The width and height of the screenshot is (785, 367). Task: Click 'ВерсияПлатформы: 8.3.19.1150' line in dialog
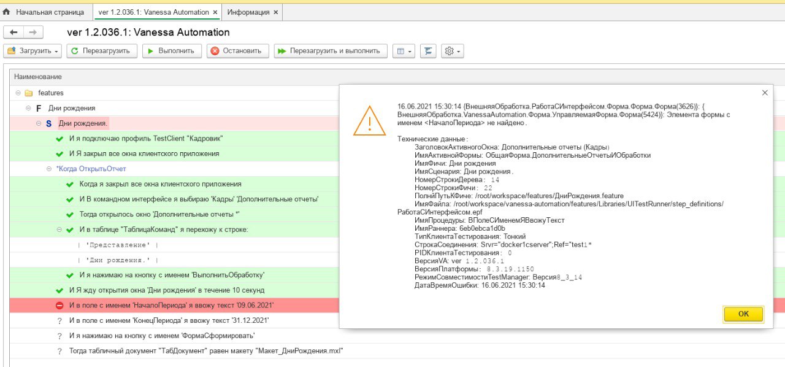tap(475, 269)
